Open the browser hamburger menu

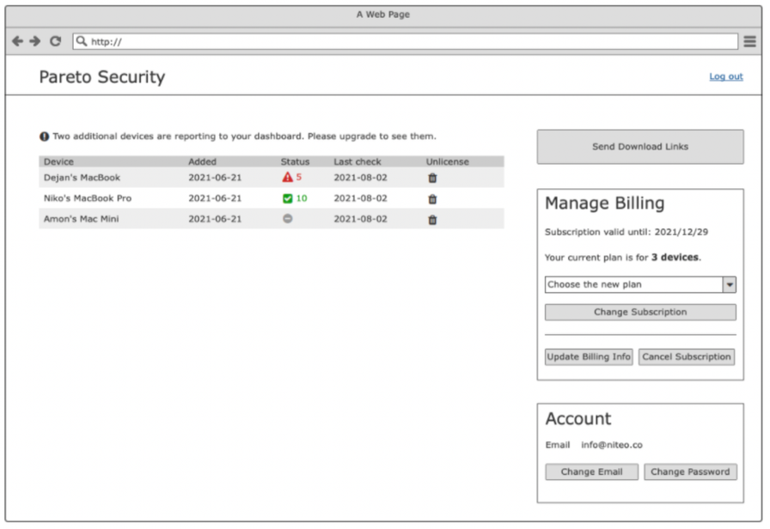(x=749, y=41)
